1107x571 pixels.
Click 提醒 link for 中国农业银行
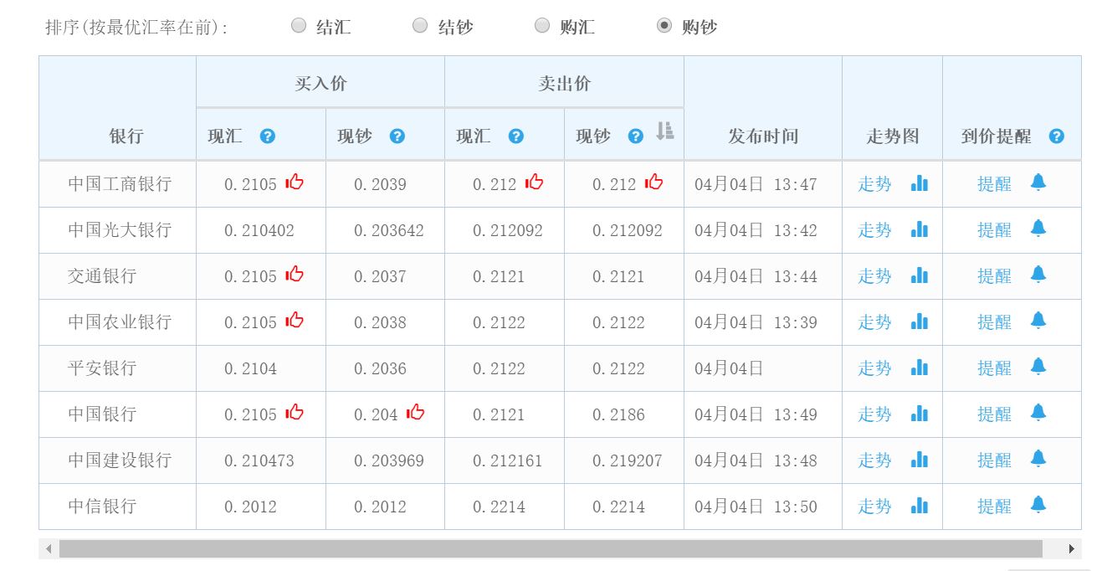pos(994,322)
